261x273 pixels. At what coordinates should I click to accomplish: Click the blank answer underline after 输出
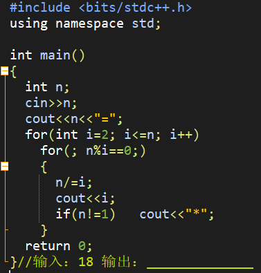click(200, 267)
